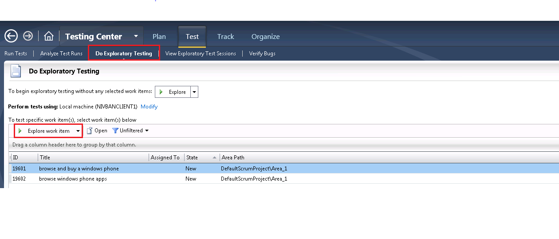Click the Modify link for local machine
Image resolution: width=559 pixels, height=239 pixels.
point(149,107)
